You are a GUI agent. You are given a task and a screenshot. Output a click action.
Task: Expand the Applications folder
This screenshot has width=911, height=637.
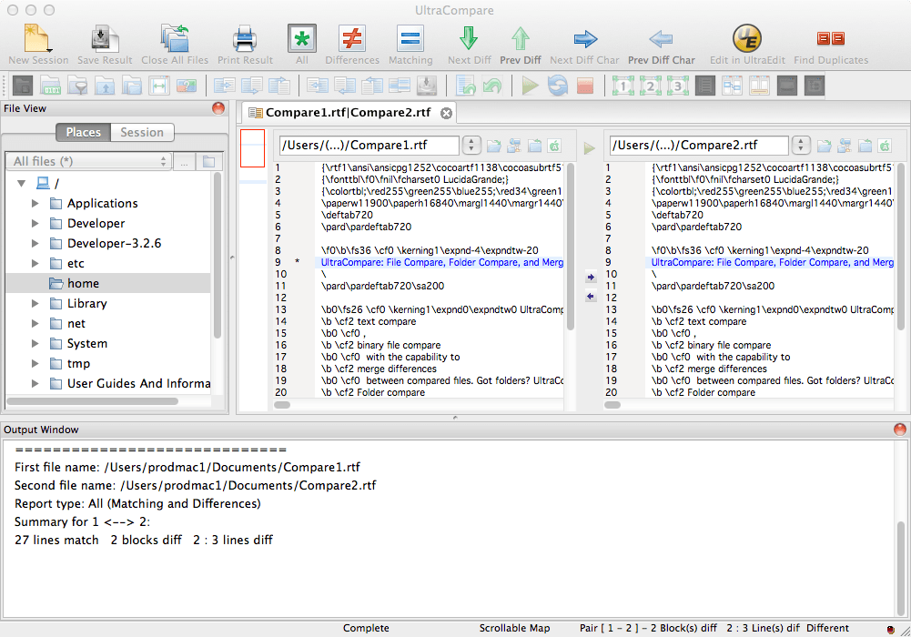tap(35, 203)
